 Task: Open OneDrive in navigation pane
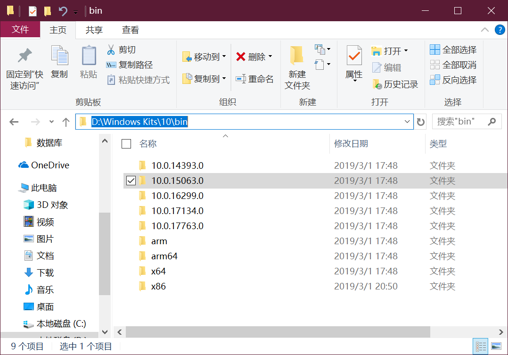pyautogui.click(x=44, y=165)
